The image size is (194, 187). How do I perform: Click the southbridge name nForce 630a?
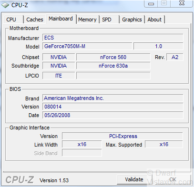pos(113,66)
